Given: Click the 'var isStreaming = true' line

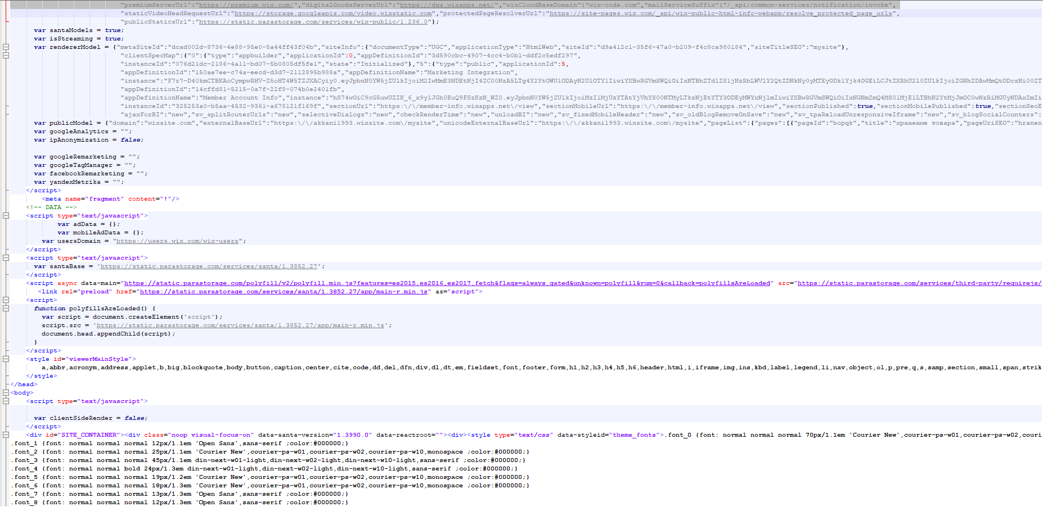Looking at the screenshot, I should 79,39.
